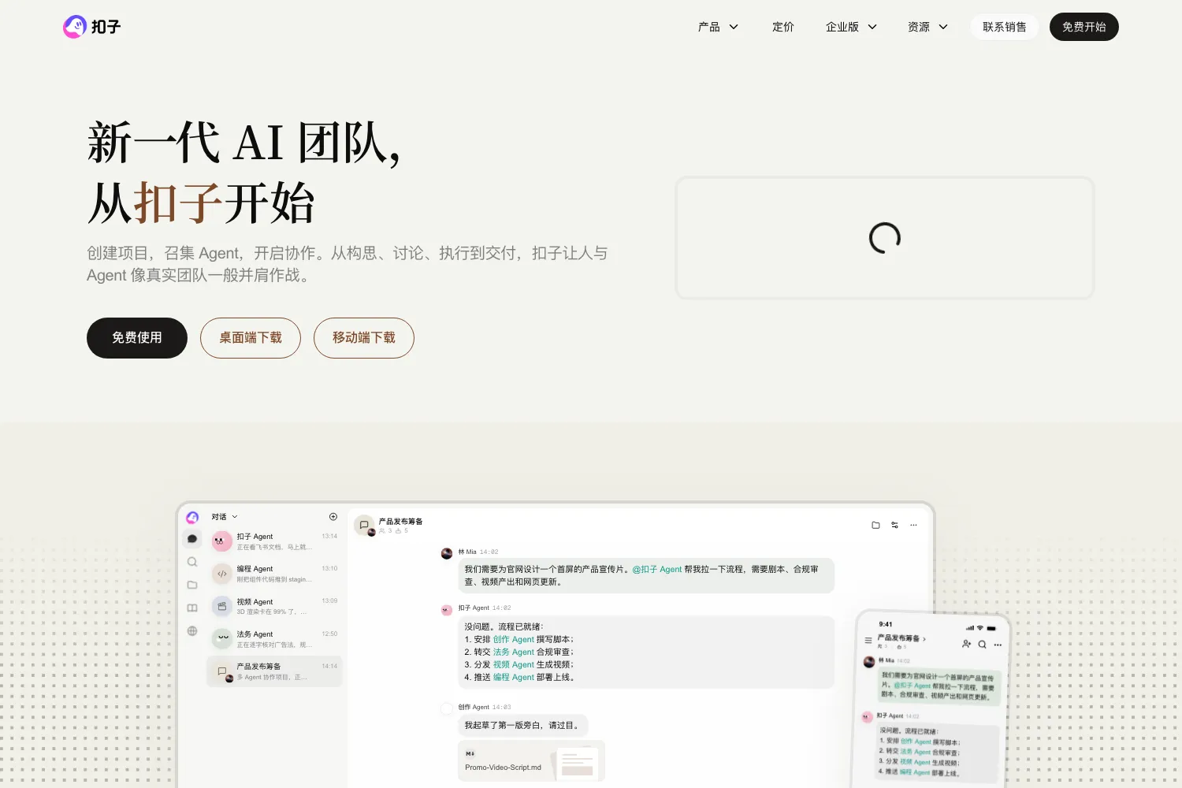This screenshot has height=788, width=1182.
Task: Open folder icon in chat header
Action: [875, 525]
